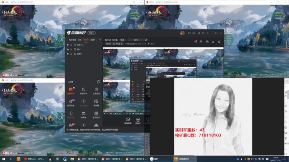
Task: Switch to the 场景1 tab
Action: pos(93,40)
